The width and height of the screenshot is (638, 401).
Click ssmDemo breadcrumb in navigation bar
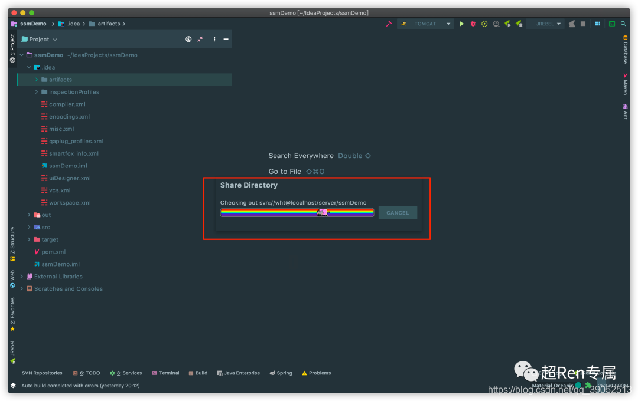[x=29, y=24]
